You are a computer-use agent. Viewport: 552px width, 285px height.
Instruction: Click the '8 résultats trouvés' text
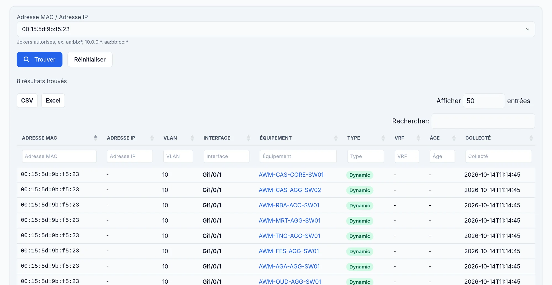42,81
